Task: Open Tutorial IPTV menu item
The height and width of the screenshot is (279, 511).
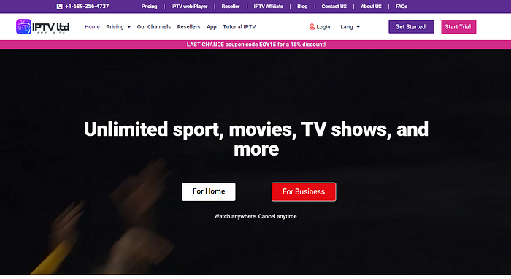Action: (239, 27)
